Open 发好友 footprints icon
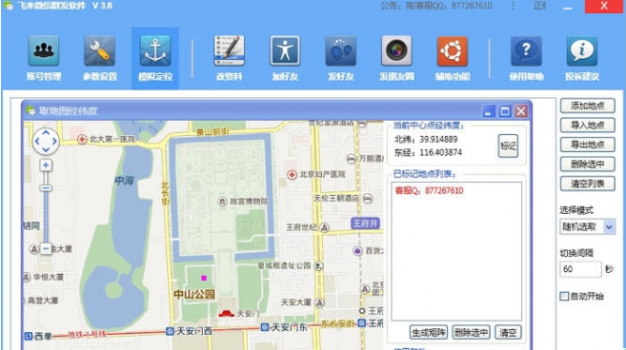 [340, 50]
